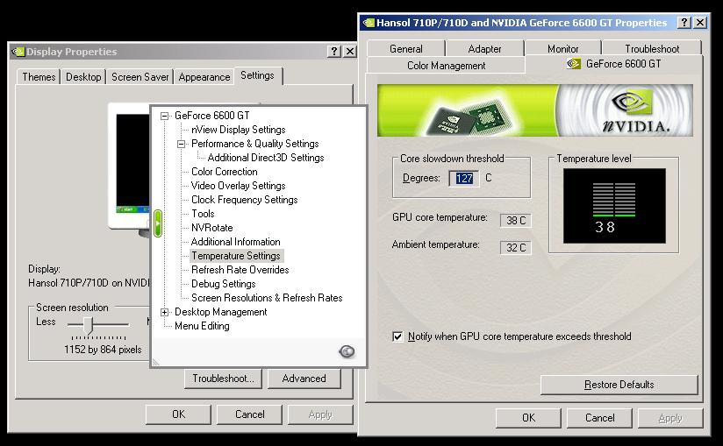Open Additional Direct3D Settings

point(266,158)
